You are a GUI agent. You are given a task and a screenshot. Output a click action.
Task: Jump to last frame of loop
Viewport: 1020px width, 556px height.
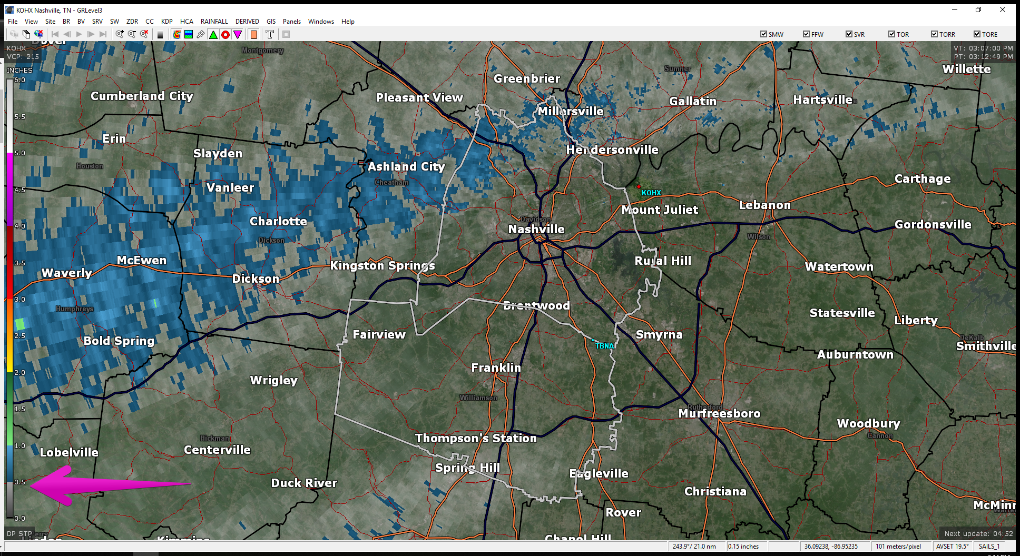pyautogui.click(x=103, y=34)
